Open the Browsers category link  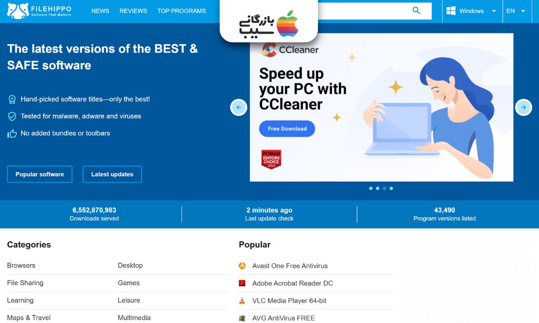pyautogui.click(x=21, y=265)
